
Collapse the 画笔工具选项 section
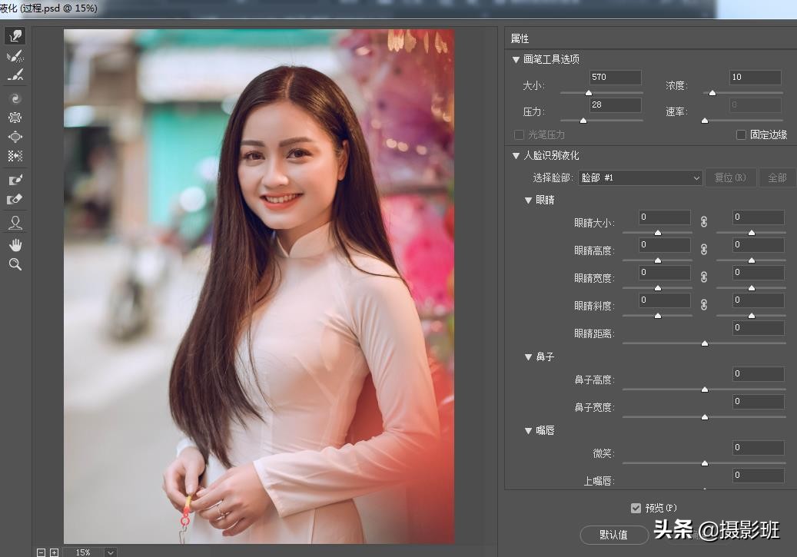(x=516, y=59)
